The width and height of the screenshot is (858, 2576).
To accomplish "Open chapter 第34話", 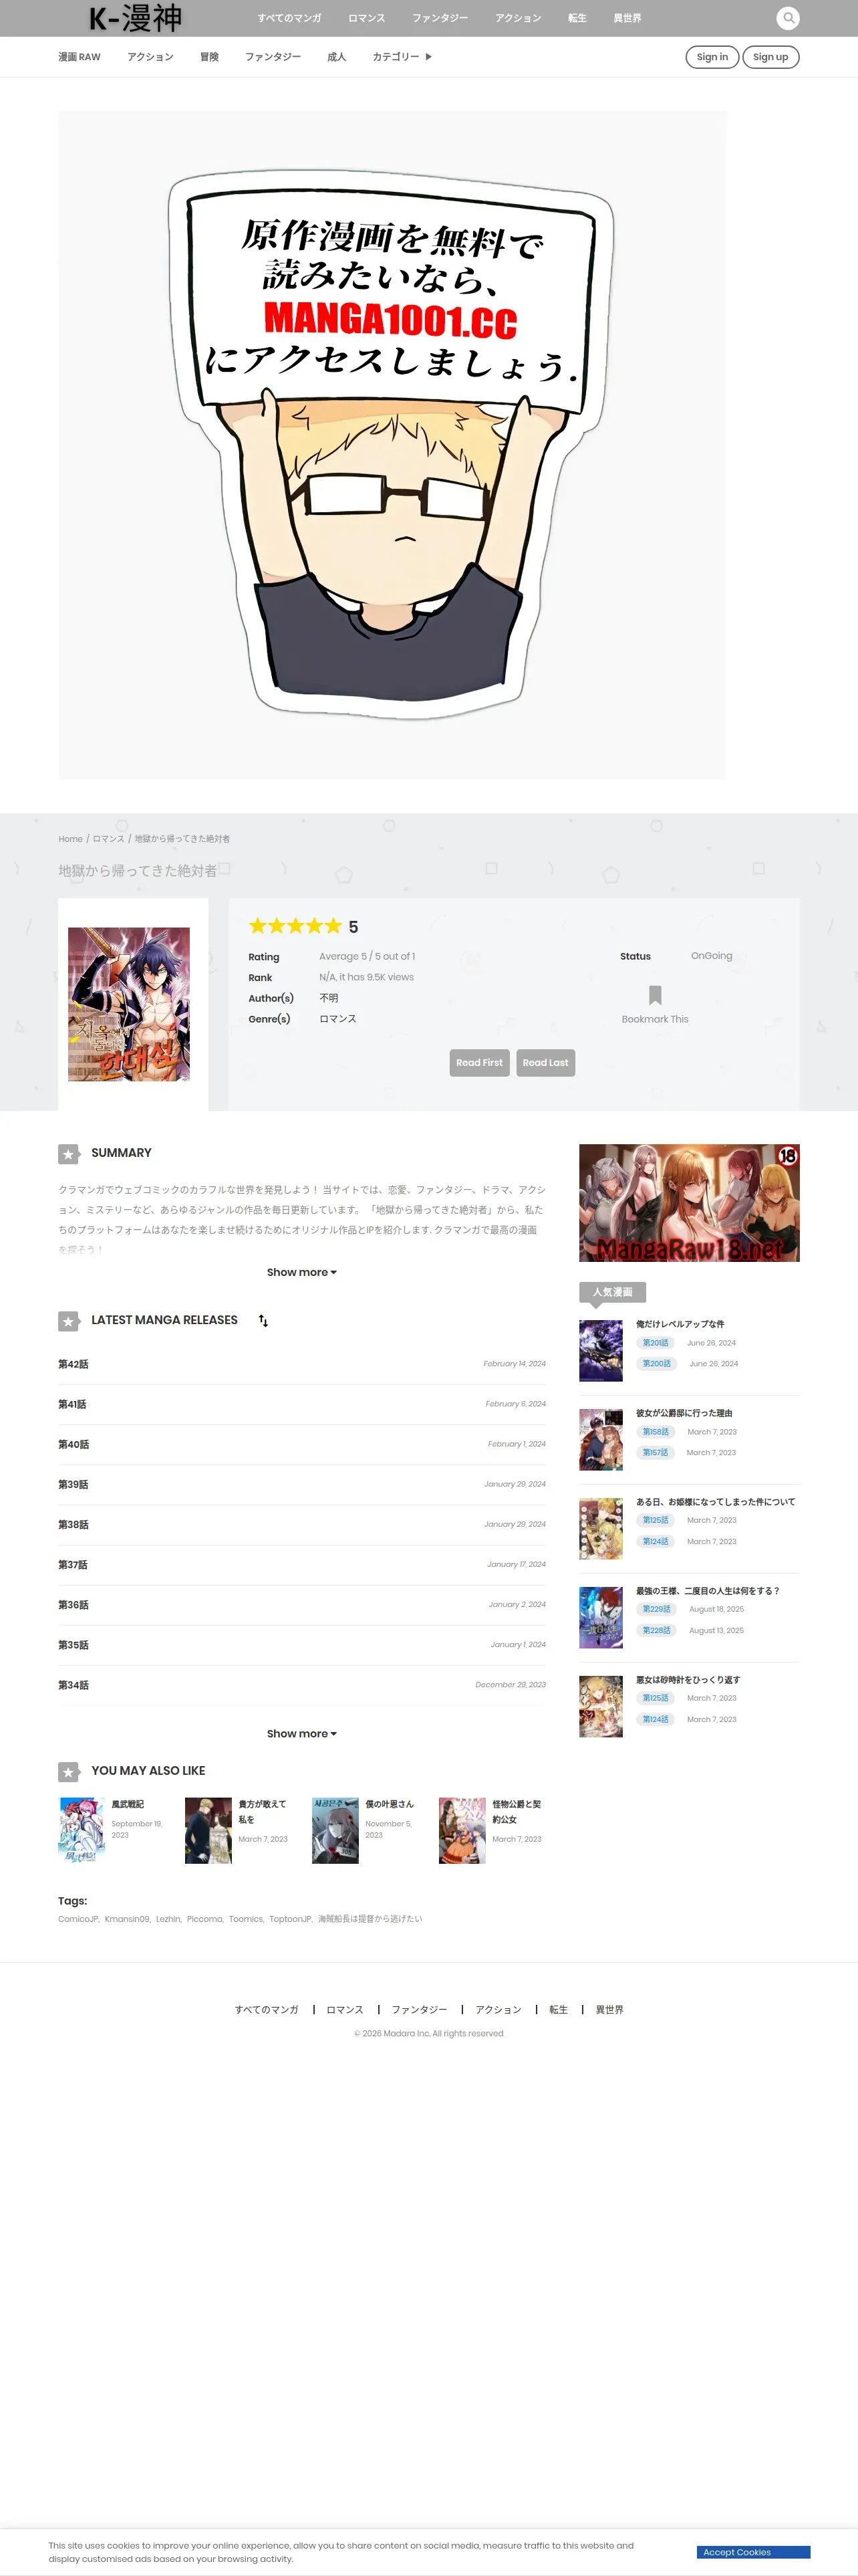I will [x=73, y=1685].
